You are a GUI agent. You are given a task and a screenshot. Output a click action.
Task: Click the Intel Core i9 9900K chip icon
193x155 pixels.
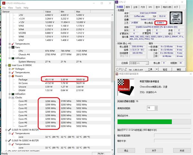tap(9, 65)
